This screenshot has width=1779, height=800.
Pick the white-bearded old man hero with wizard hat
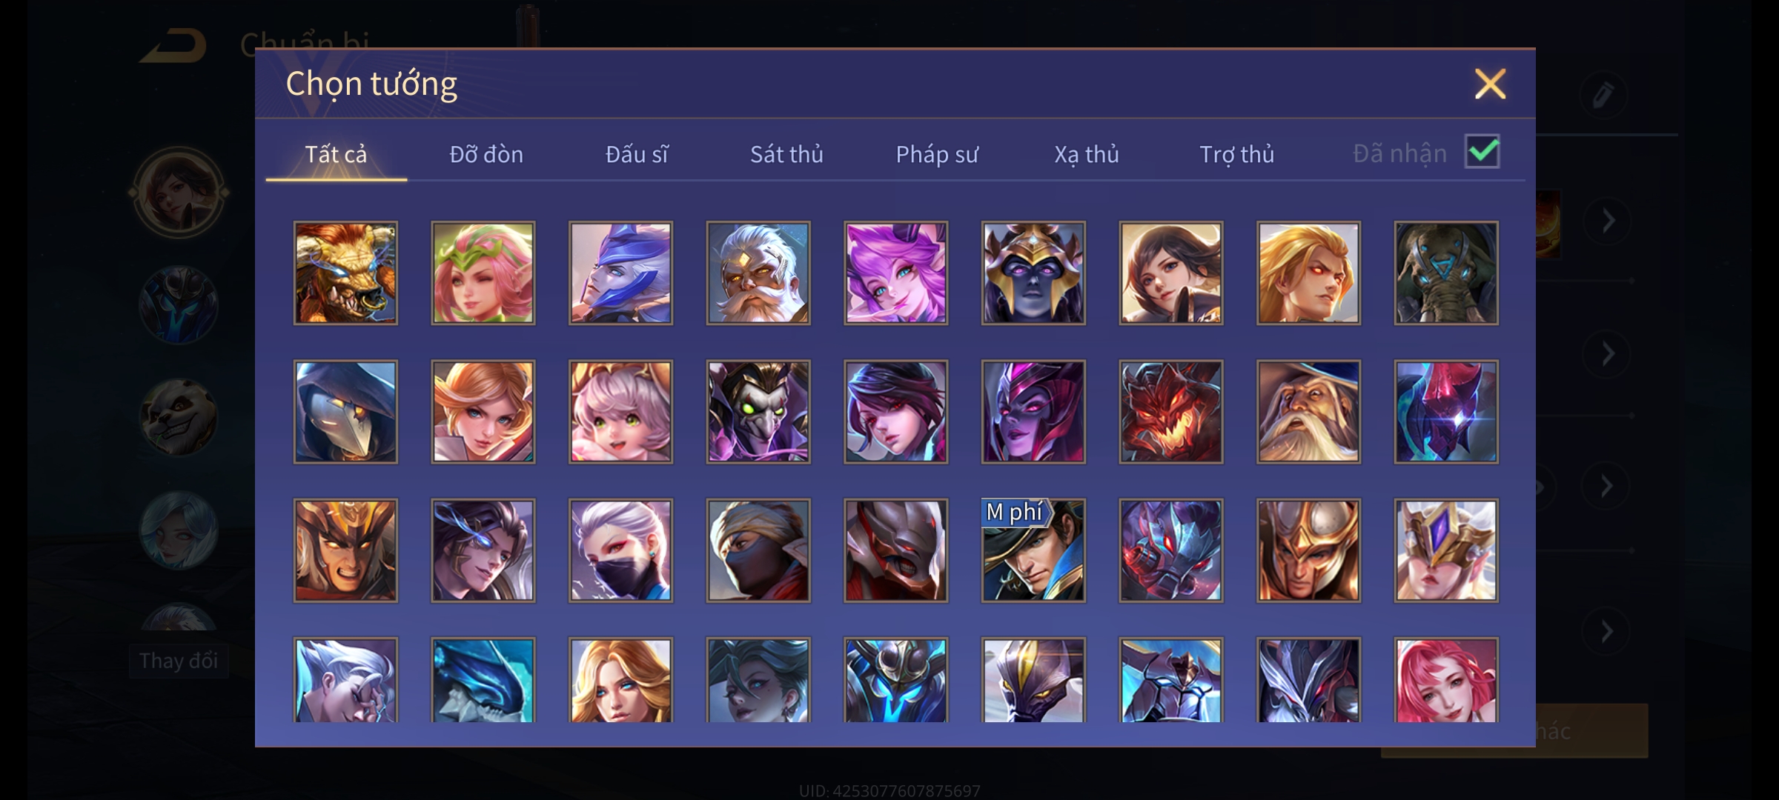(x=1308, y=412)
